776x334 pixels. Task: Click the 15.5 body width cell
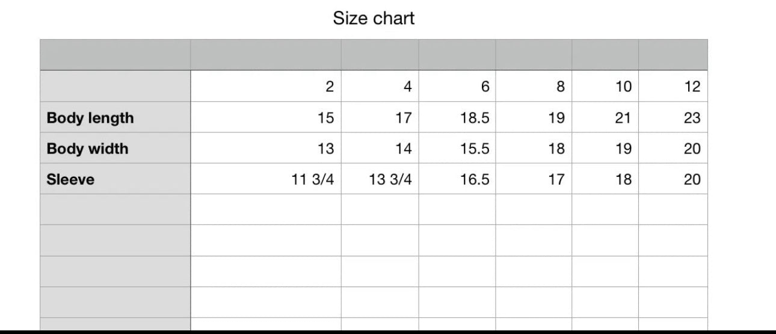457,148
